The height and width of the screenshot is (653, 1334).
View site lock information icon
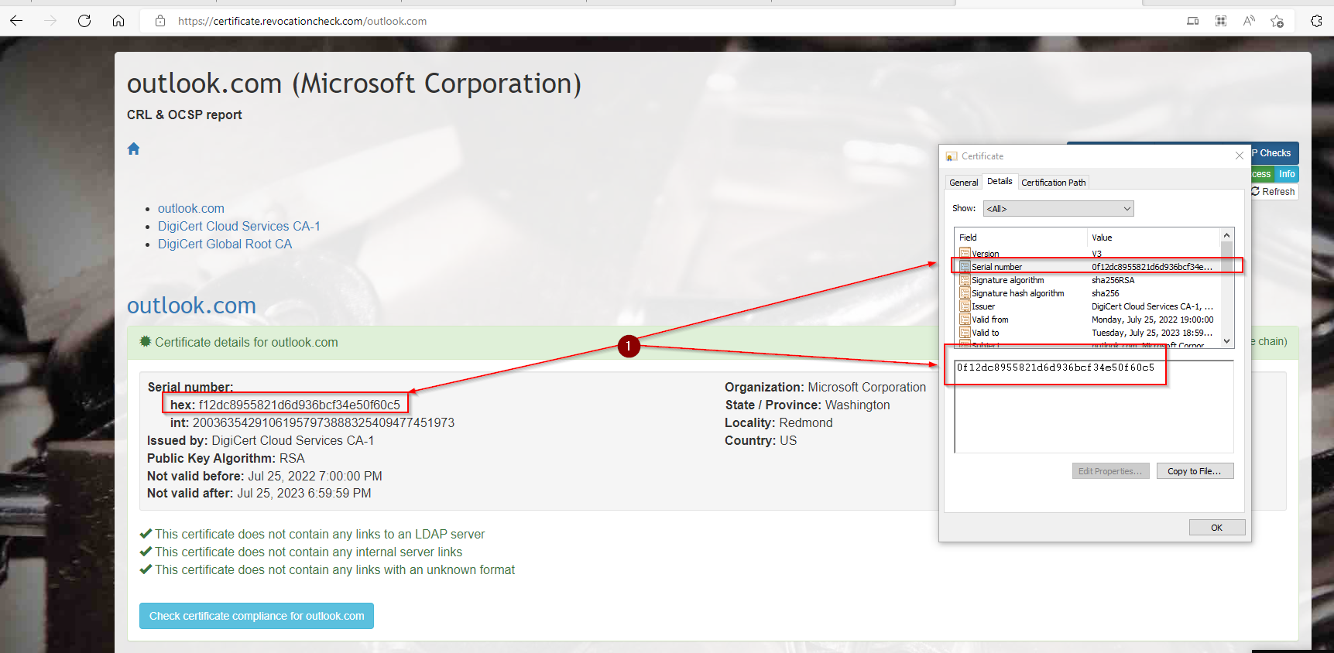[x=160, y=21]
